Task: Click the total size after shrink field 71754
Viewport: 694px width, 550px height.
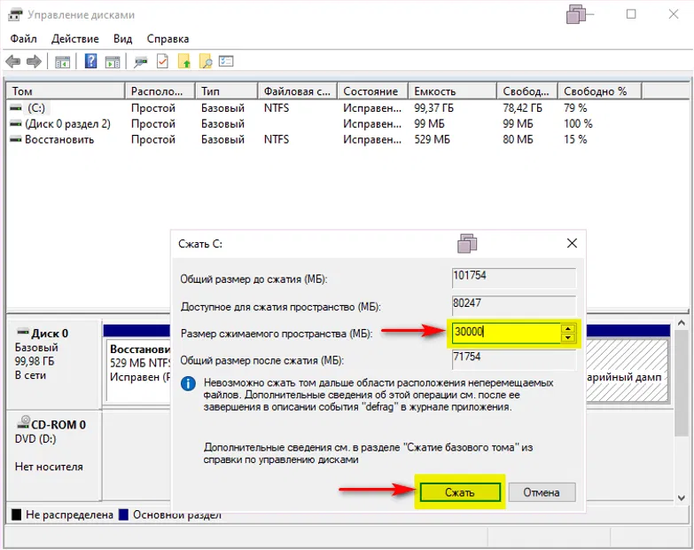Action: tap(514, 358)
